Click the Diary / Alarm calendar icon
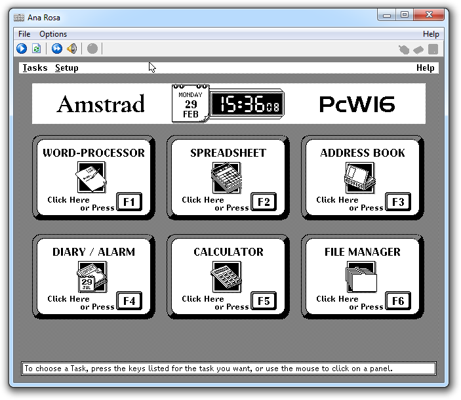 pos(92,277)
